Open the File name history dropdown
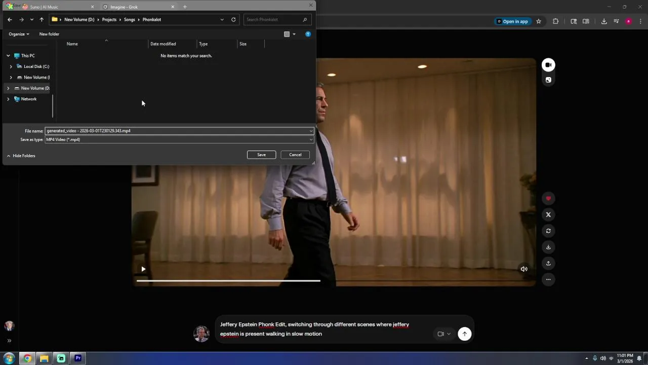Image resolution: width=648 pixels, height=365 pixels. tap(311, 131)
